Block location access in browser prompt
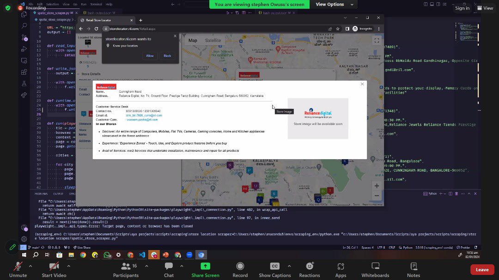The width and height of the screenshot is (499, 280). [x=167, y=56]
